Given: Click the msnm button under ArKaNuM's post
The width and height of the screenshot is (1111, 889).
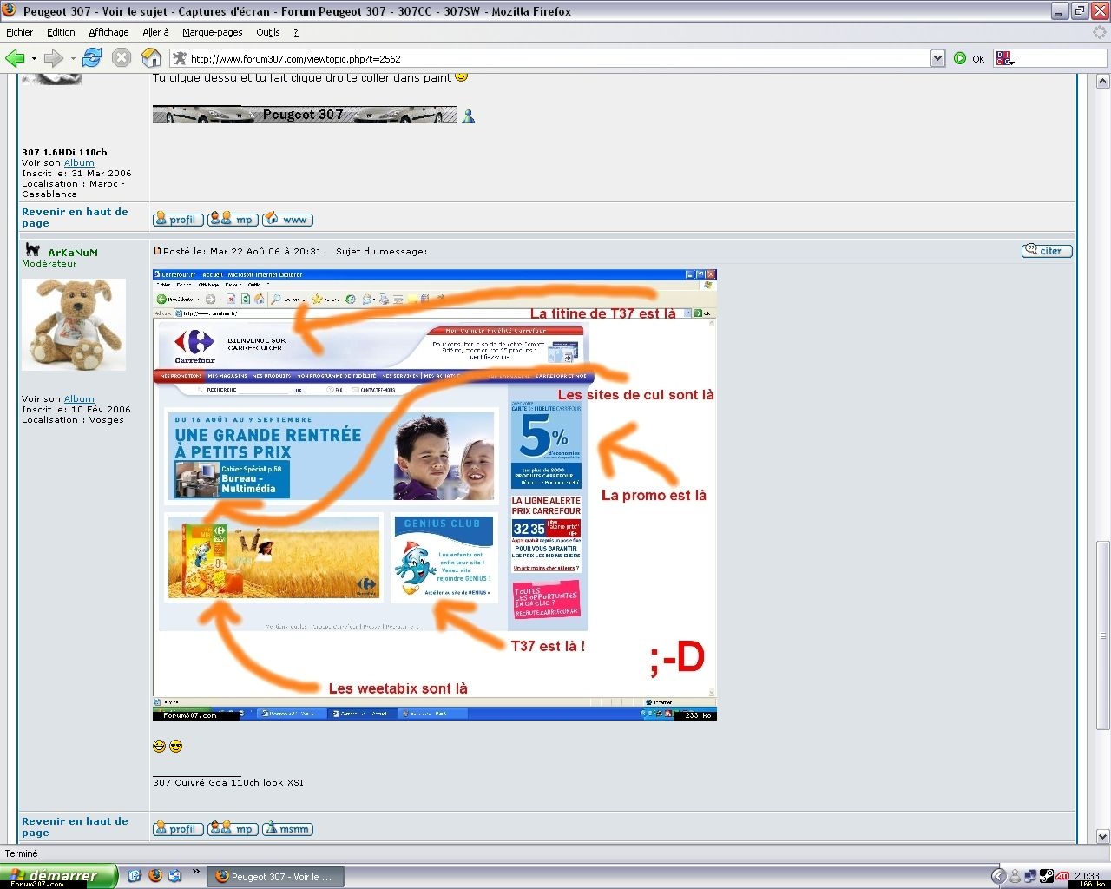Looking at the screenshot, I should (287, 829).
